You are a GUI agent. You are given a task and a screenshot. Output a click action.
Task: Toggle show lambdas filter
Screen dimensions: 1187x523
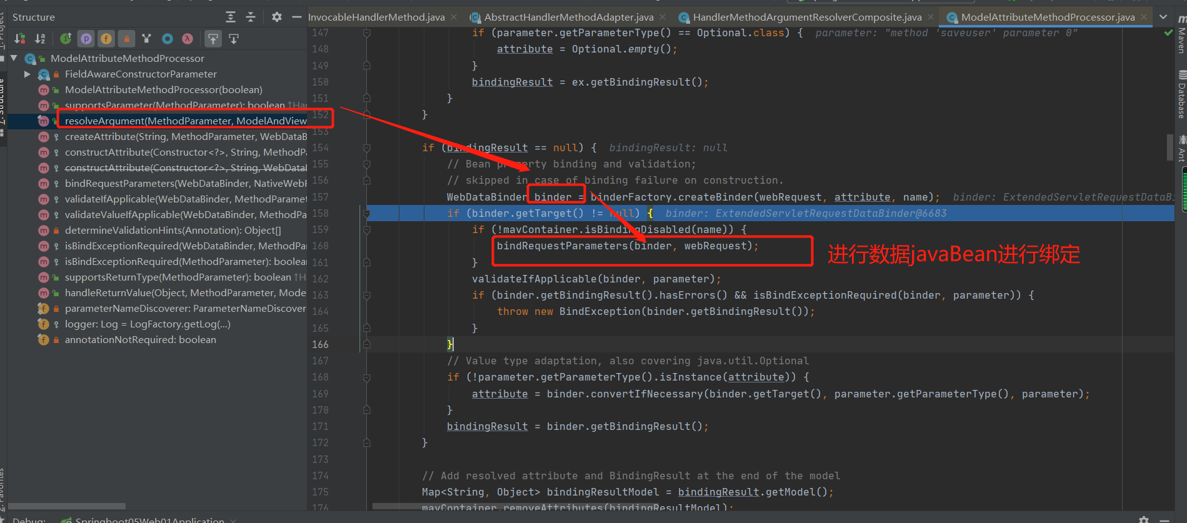coord(187,39)
